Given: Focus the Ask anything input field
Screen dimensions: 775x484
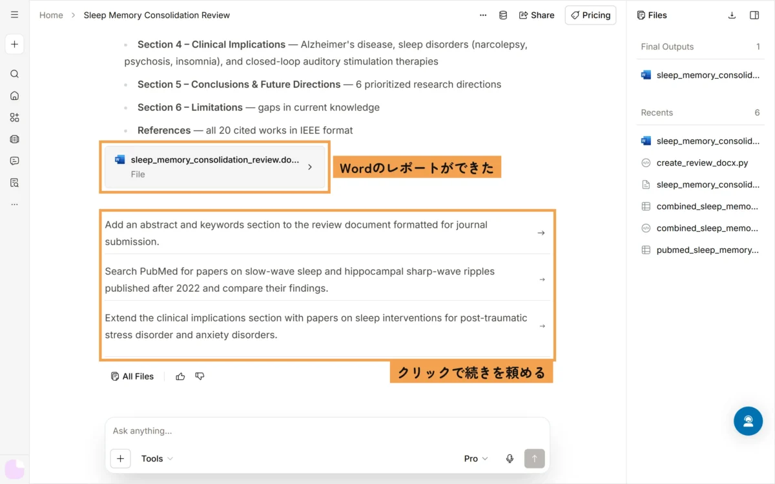Looking at the screenshot, I should click(327, 431).
